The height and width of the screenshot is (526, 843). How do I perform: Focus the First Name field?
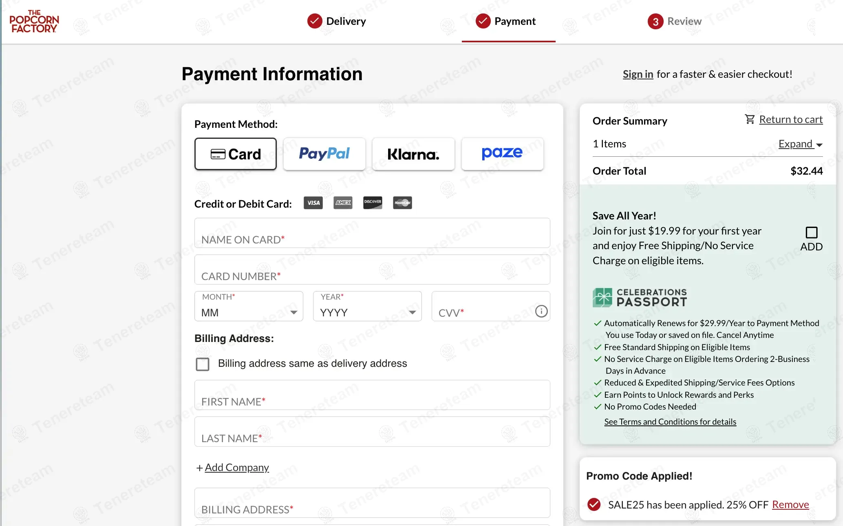[372, 395]
